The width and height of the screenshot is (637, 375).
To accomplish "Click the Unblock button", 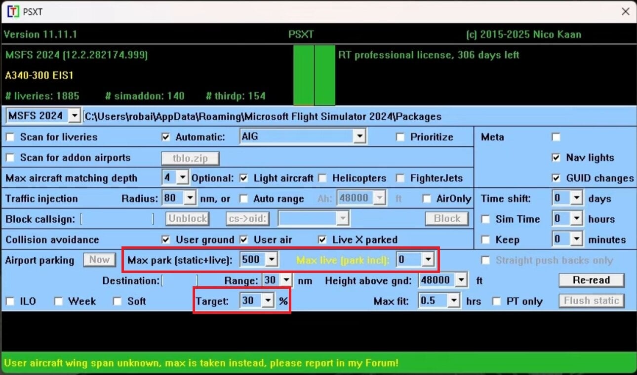I will point(188,219).
